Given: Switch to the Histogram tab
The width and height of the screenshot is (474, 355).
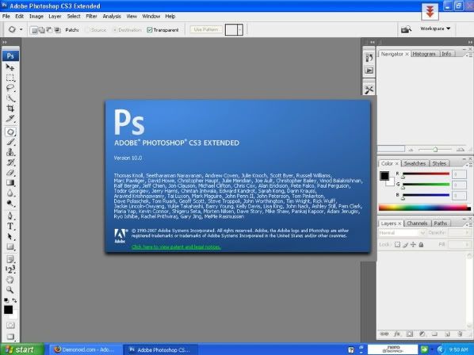Looking at the screenshot, I should [424, 54].
